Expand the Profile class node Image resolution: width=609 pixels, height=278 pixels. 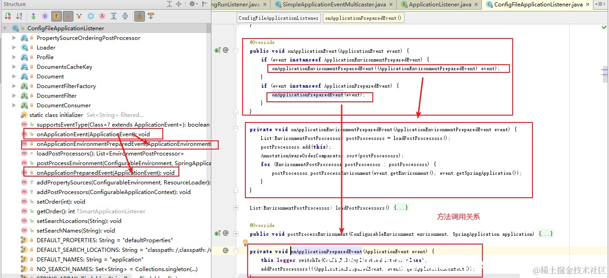(14, 57)
